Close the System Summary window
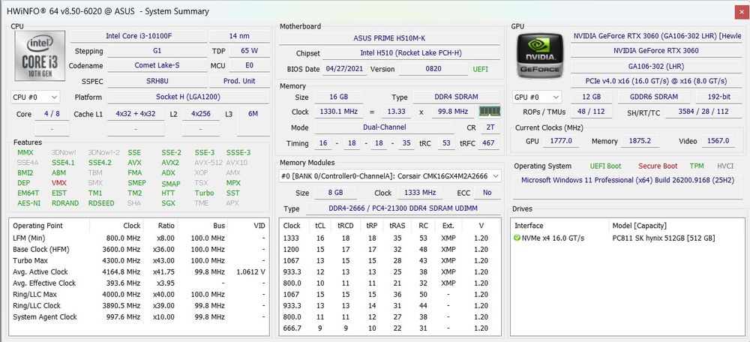Viewport: 750px width, 342px height. [742, 11]
